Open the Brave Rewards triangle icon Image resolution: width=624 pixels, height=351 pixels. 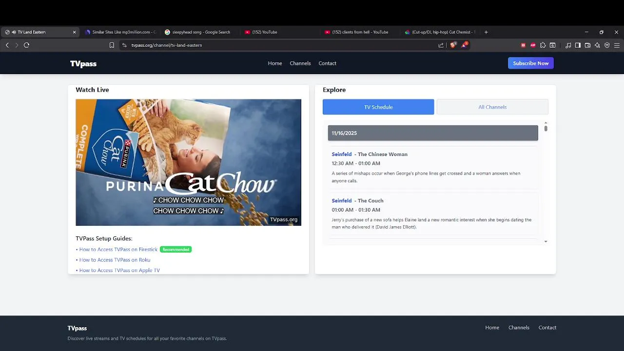pyautogui.click(x=465, y=45)
